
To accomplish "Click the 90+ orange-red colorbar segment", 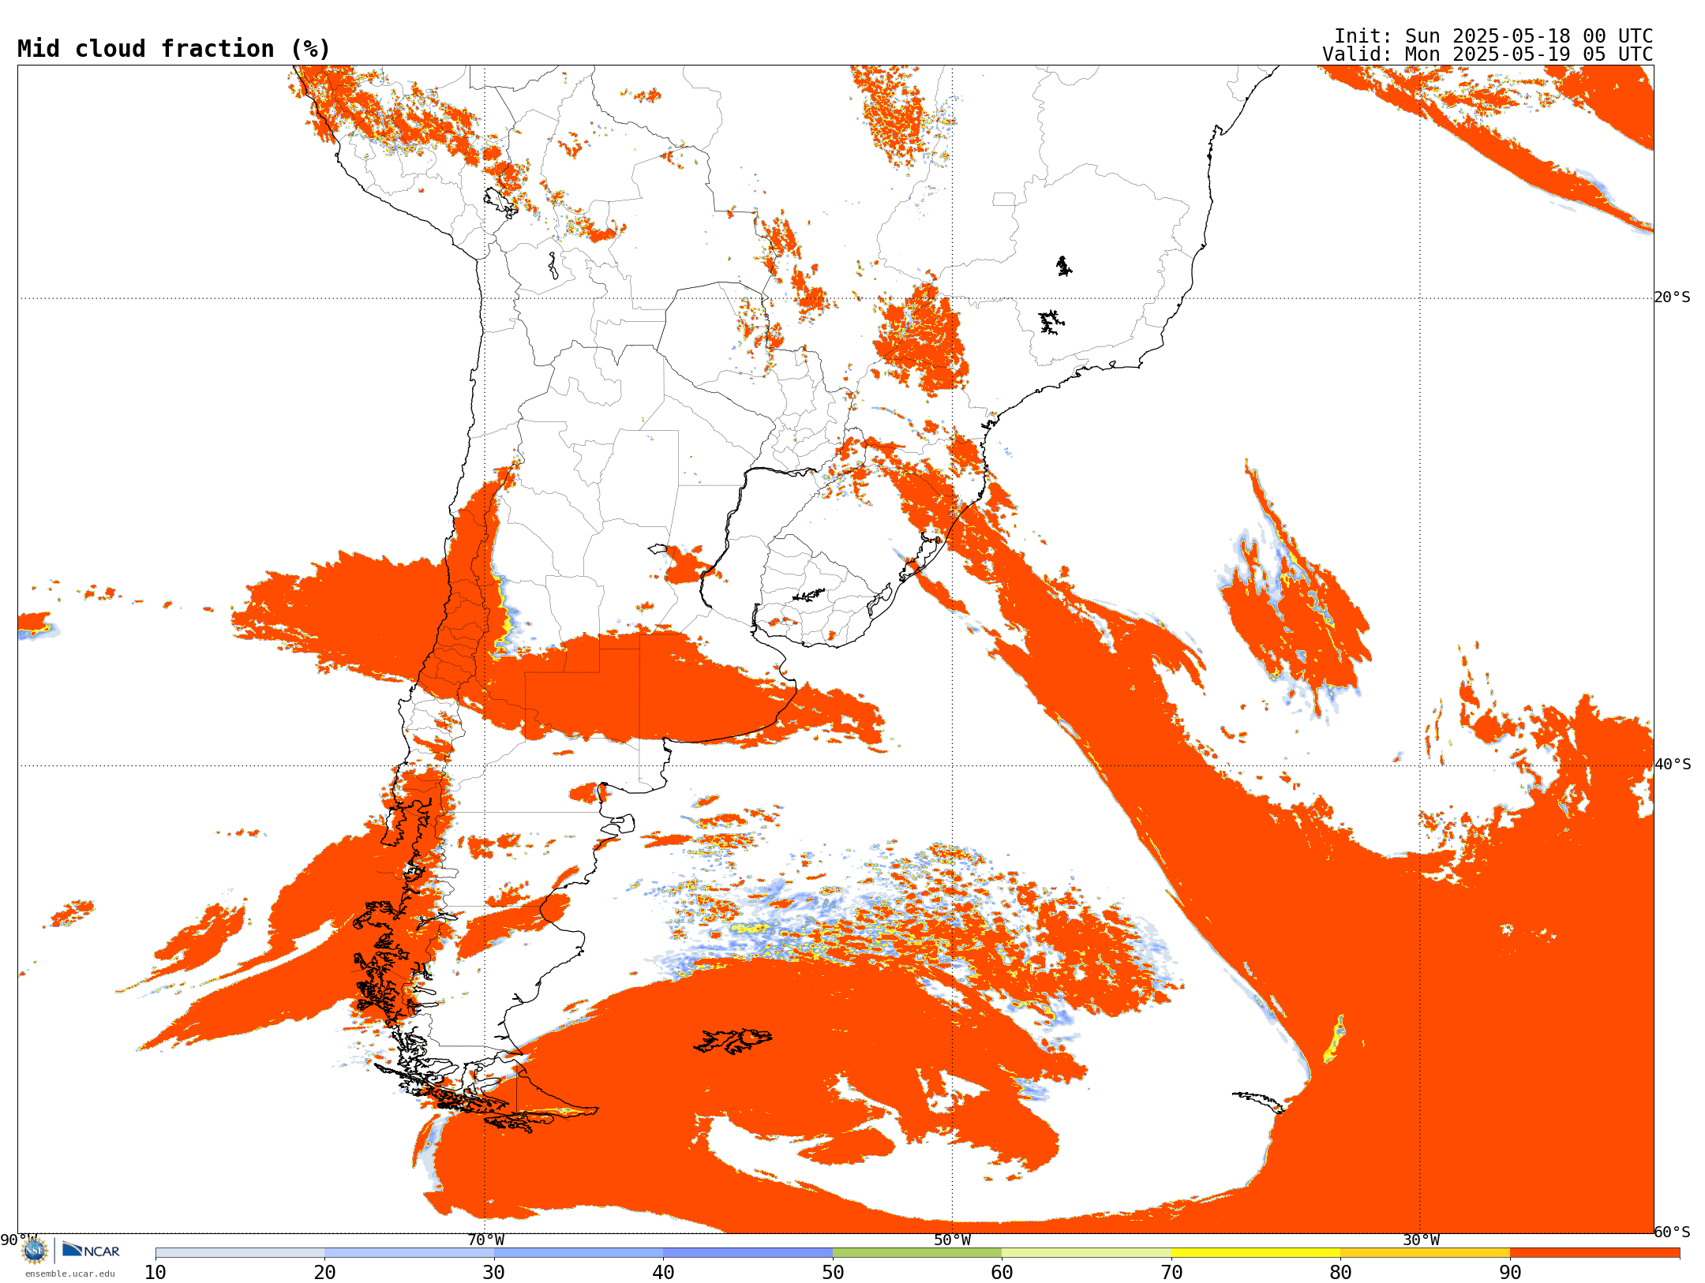I will coord(1594,1253).
